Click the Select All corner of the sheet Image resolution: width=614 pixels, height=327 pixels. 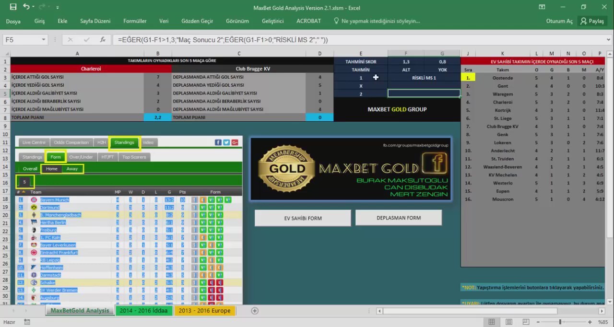pos(5,53)
